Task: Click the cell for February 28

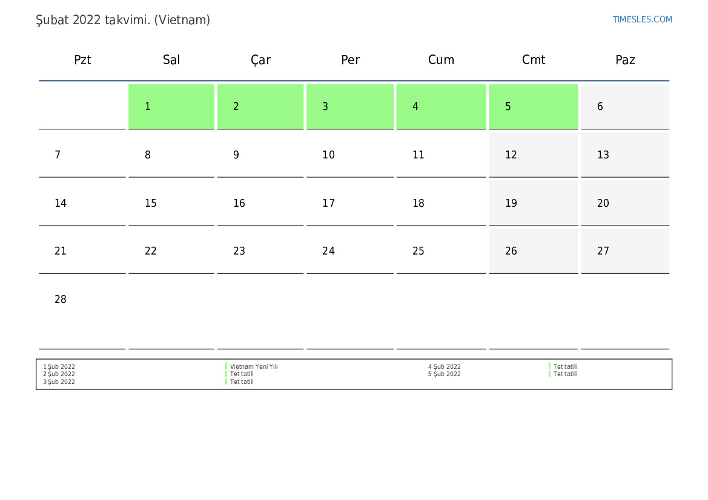Action: (82, 313)
